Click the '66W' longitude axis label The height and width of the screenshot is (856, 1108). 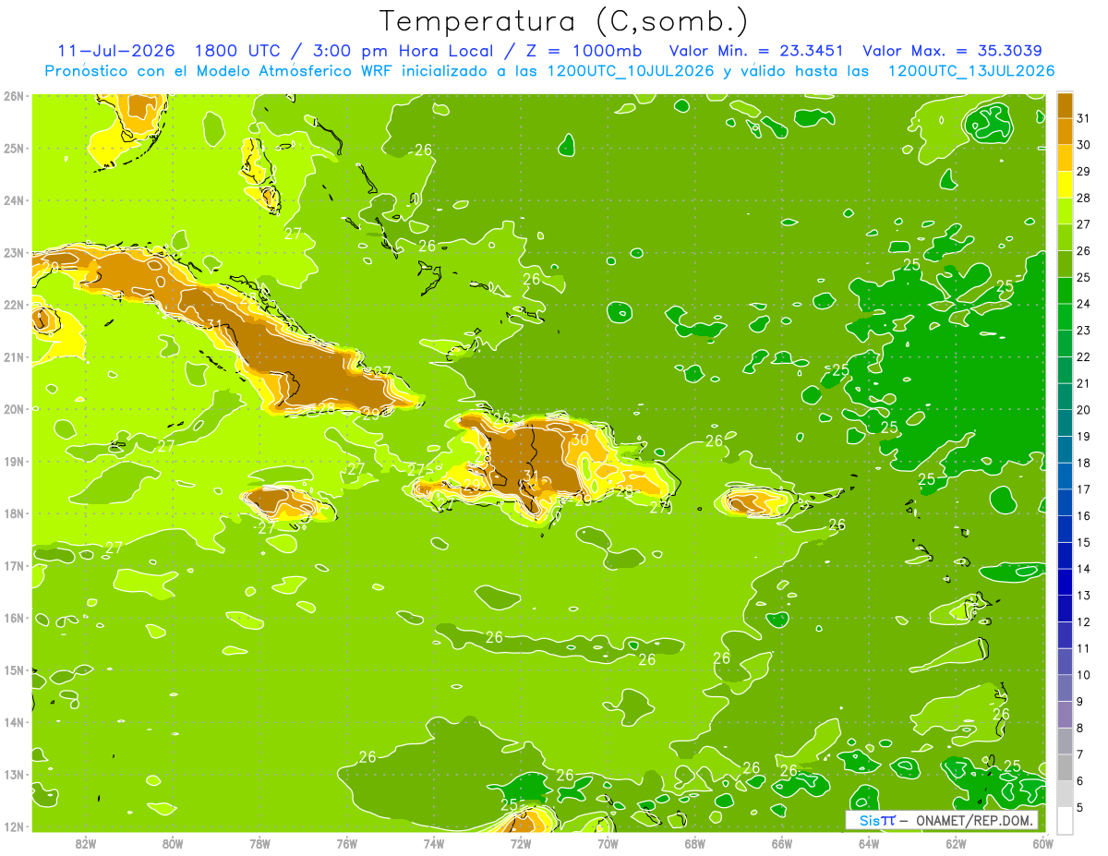[x=781, y=843]
